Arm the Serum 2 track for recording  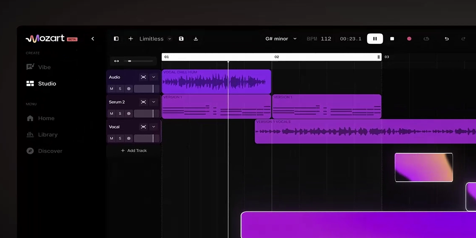pos(129,114)
